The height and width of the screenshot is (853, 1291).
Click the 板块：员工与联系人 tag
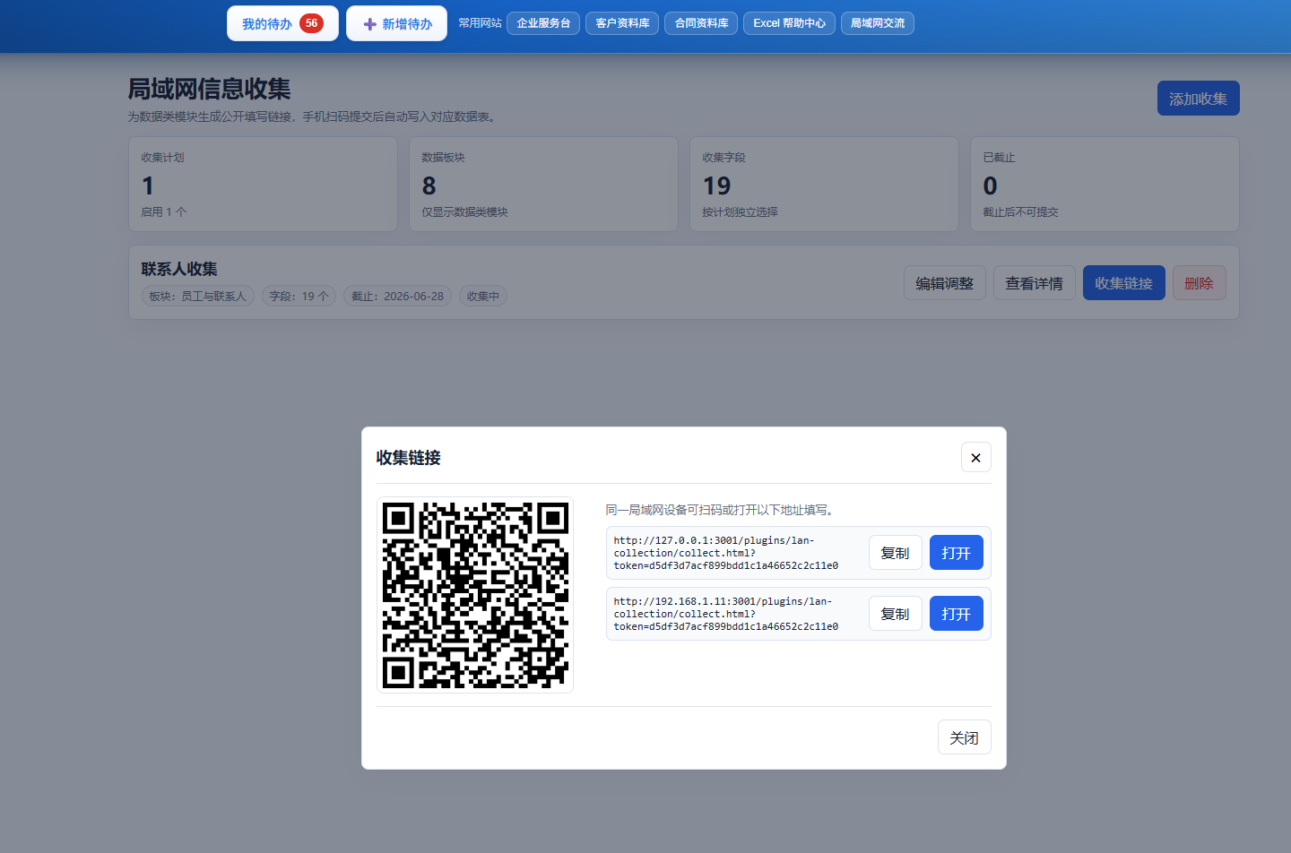197,296
